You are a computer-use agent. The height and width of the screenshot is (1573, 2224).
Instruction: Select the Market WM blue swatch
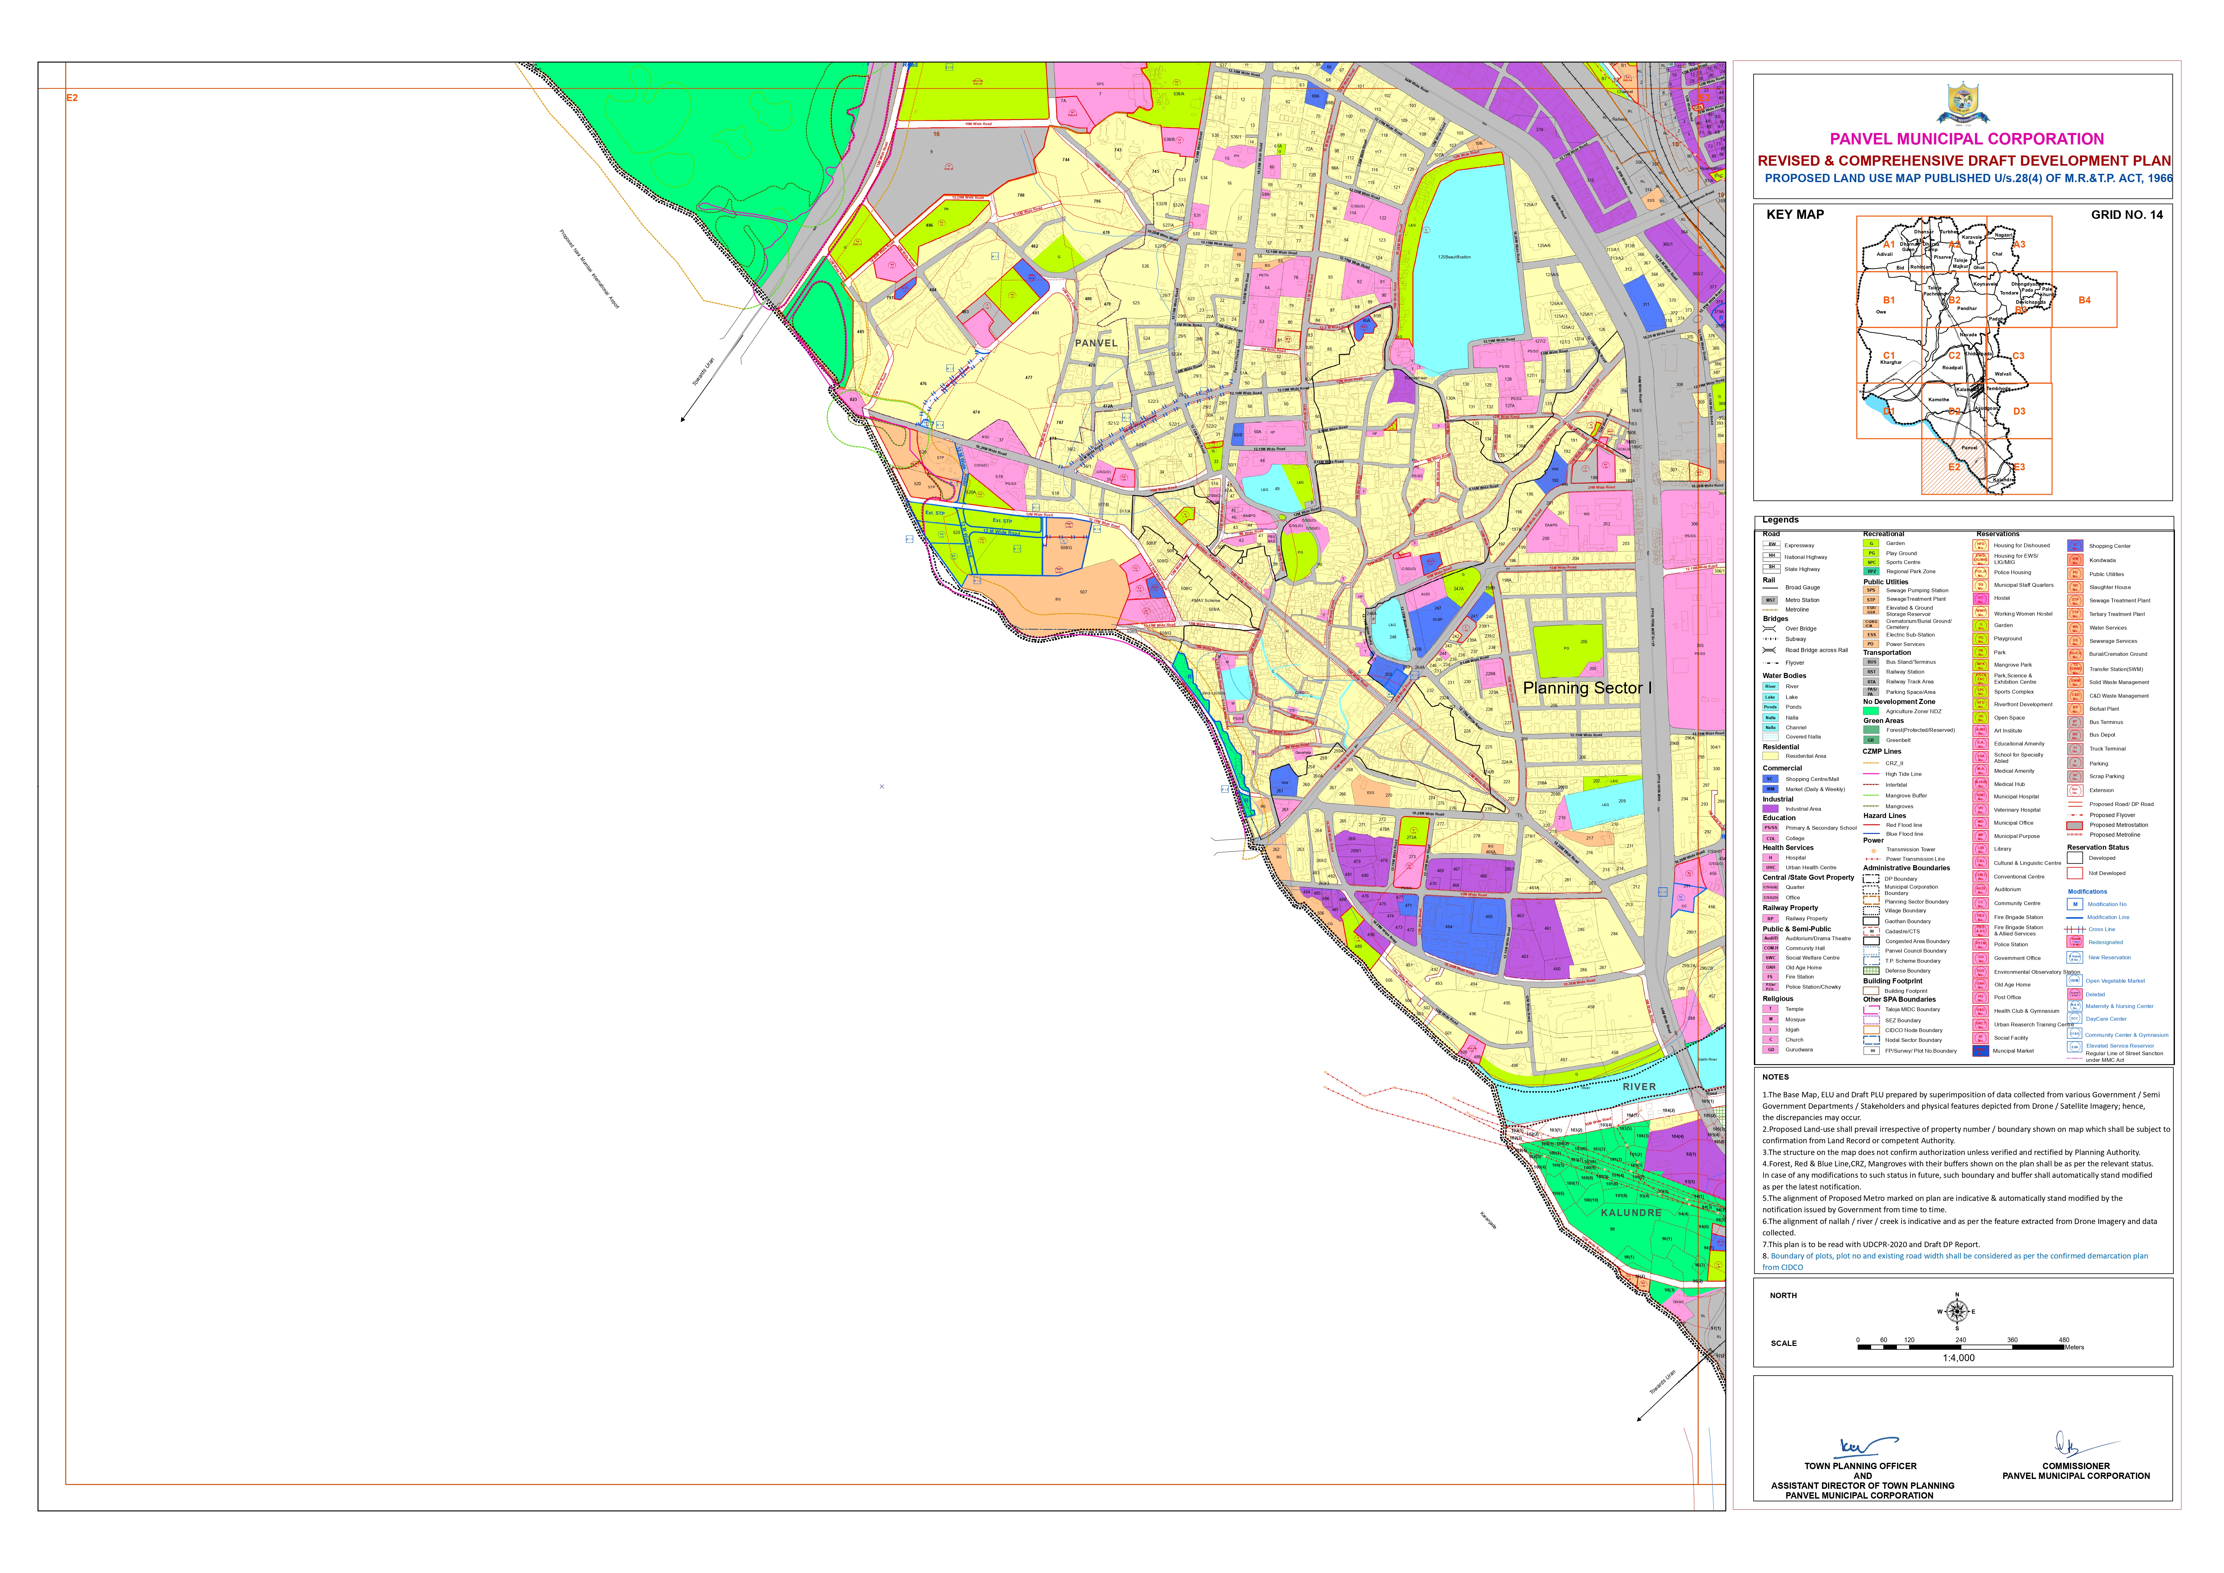click(x=1771, y=790)
